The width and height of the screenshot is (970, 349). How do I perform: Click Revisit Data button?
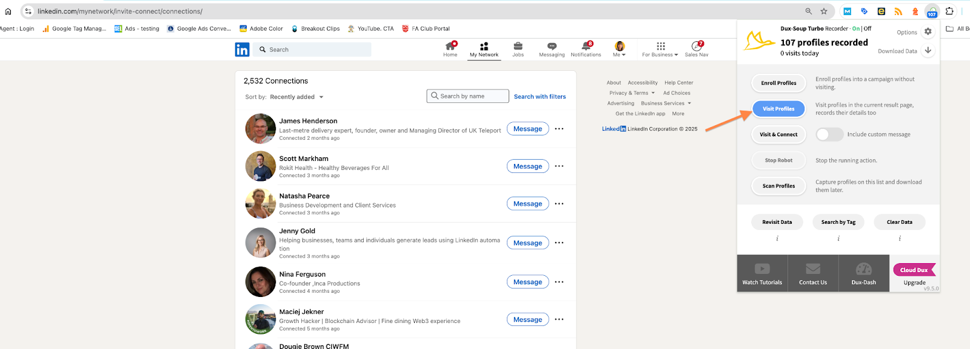[x=777, y=222]
